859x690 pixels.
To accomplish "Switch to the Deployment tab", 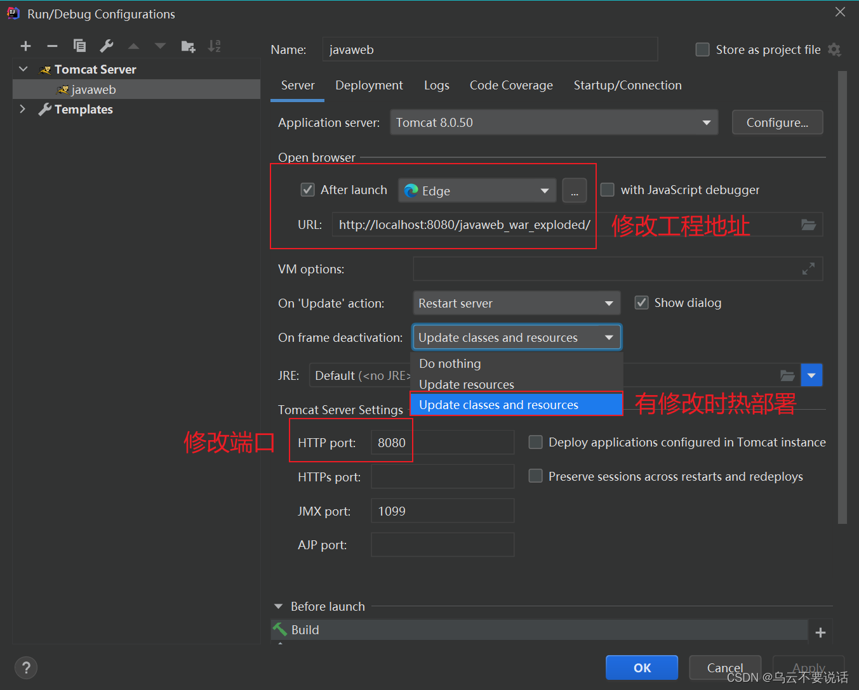I will [x=369, y=86].
